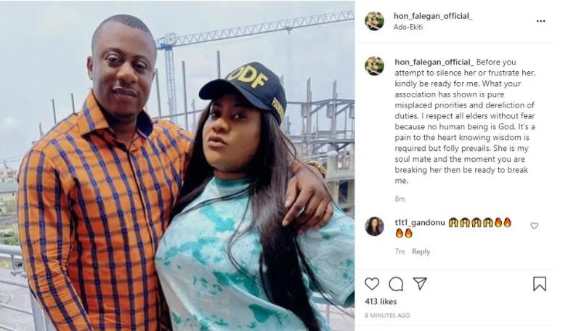Screen dimensions: 584x331
Task: View the 413 likes list
Action: [379, 301]
